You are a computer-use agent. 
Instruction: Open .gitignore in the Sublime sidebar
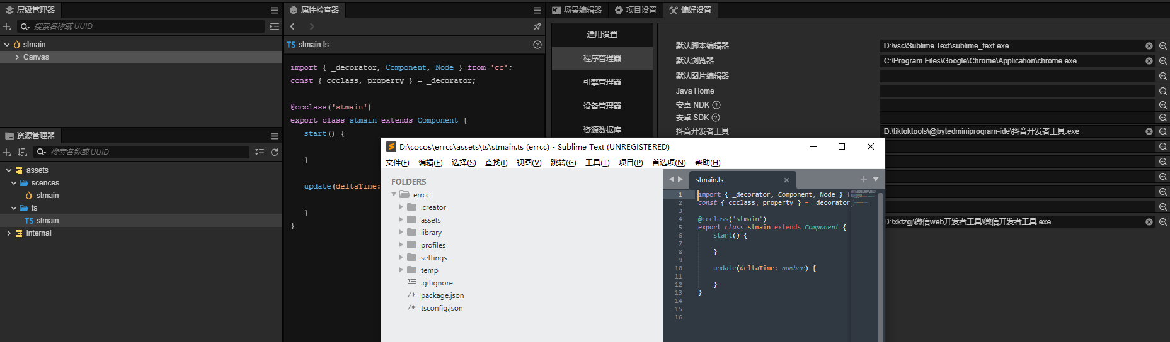point(437,283)
